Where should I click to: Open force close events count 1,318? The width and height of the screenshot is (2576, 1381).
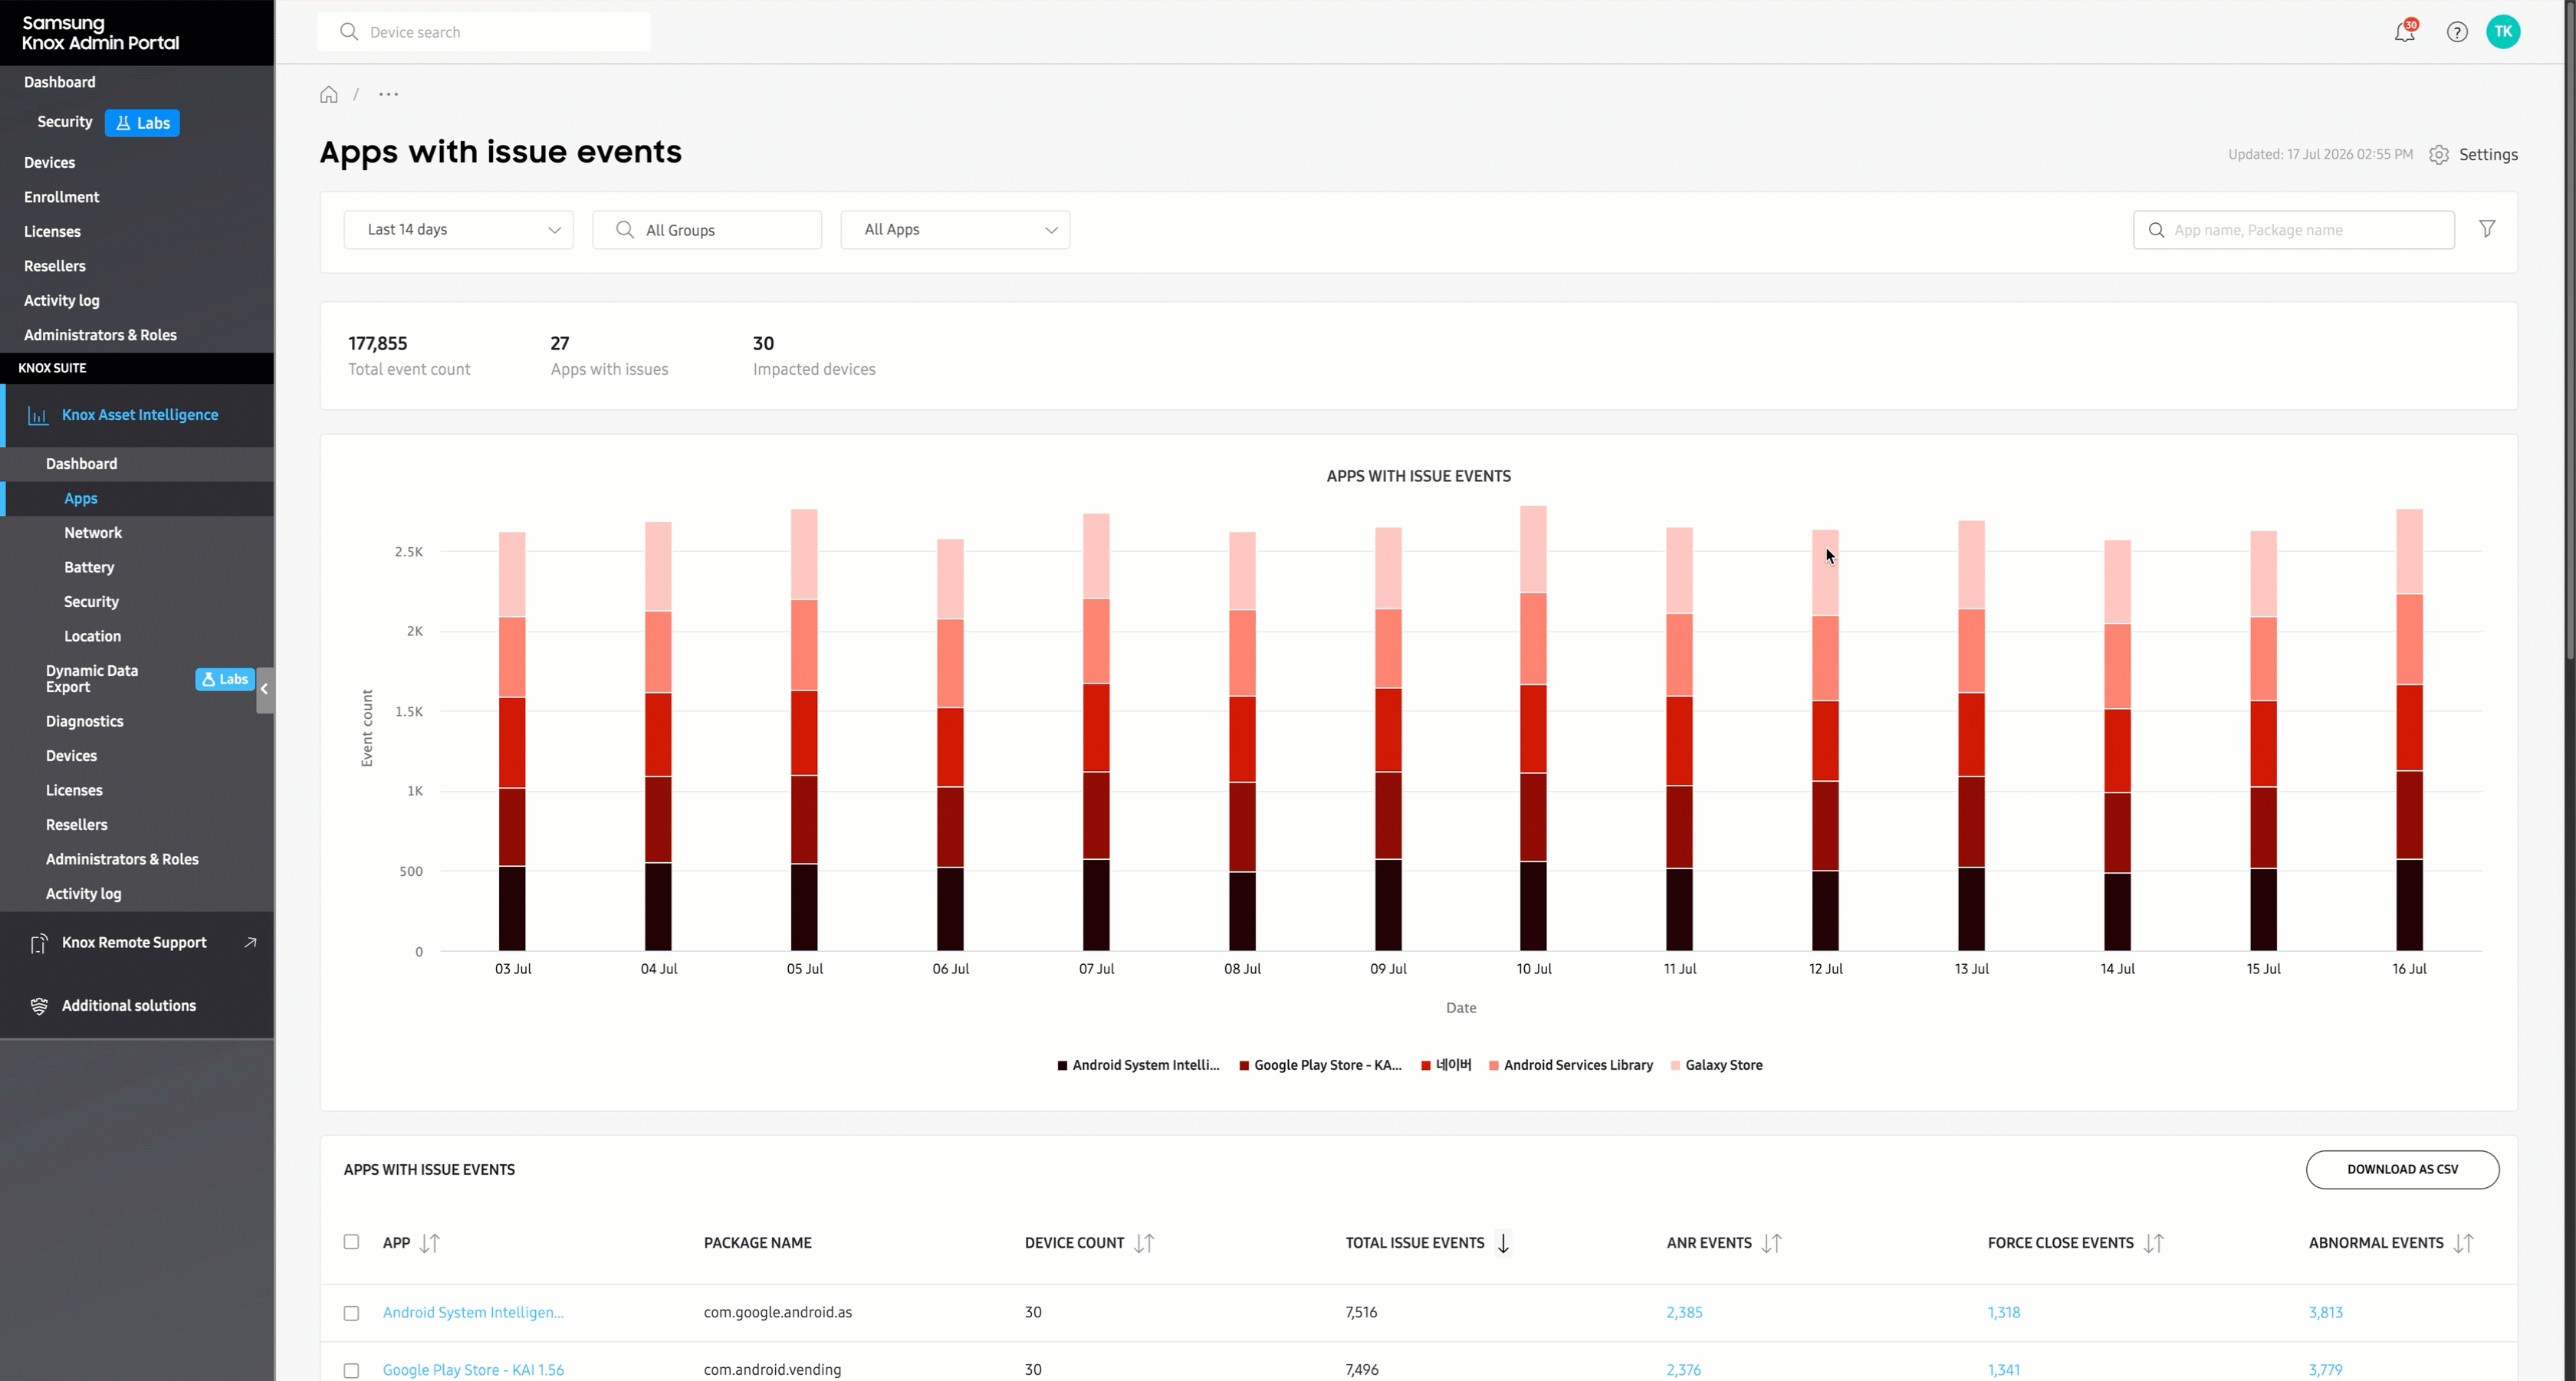tap(2004, 1313)
